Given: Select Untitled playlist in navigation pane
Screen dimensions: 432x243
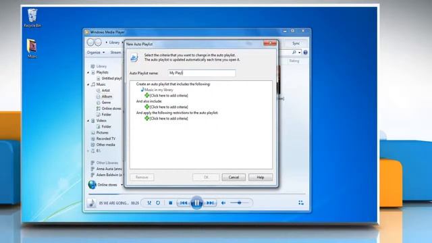Looking at the screenshot, I should coord(111,78).
